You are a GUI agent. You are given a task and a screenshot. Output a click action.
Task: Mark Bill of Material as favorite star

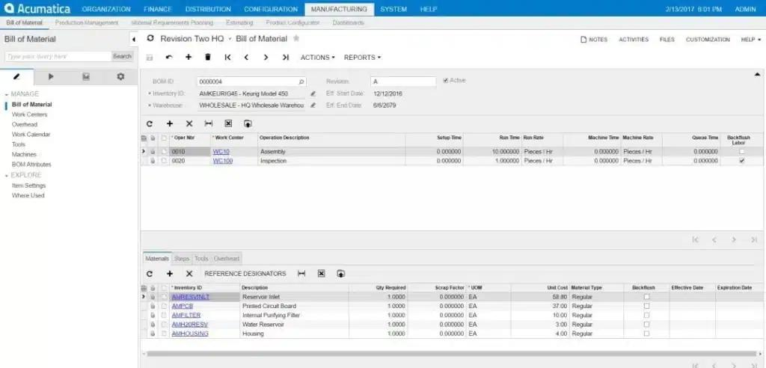296,38
